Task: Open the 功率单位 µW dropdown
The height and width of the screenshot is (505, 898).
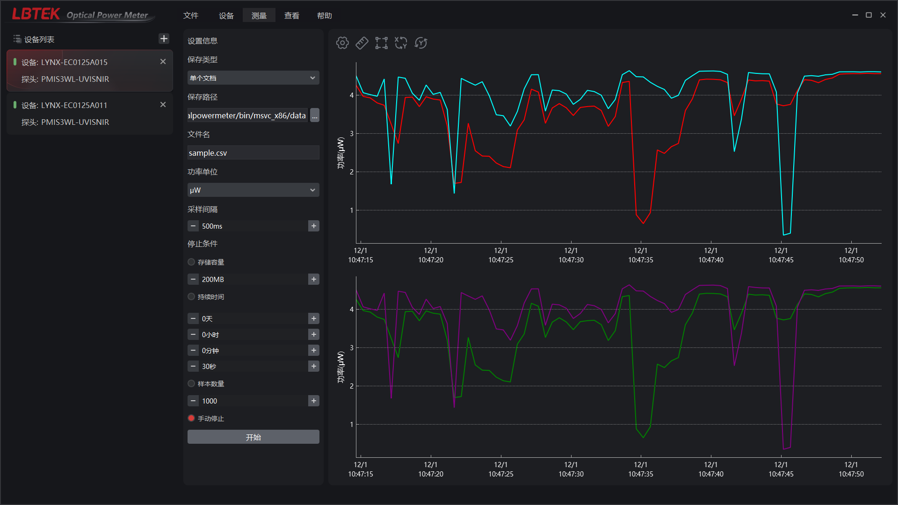Action: (x=253, y=190)
